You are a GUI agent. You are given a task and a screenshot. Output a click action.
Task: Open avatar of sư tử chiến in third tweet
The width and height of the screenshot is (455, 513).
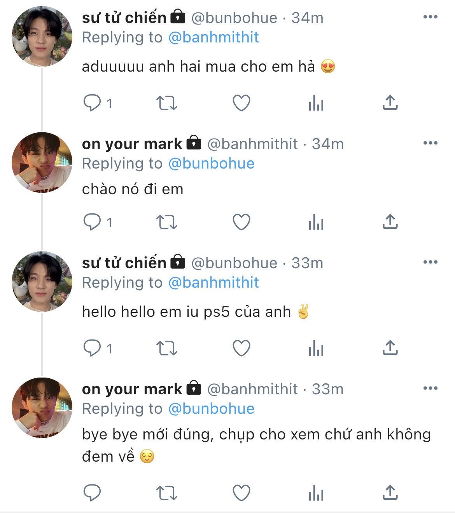click(x=42, y=281)
